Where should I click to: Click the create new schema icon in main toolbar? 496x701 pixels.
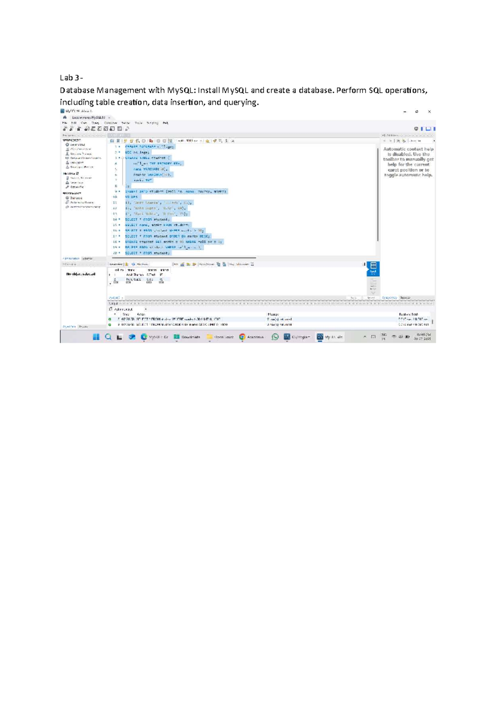pos(87,129)
